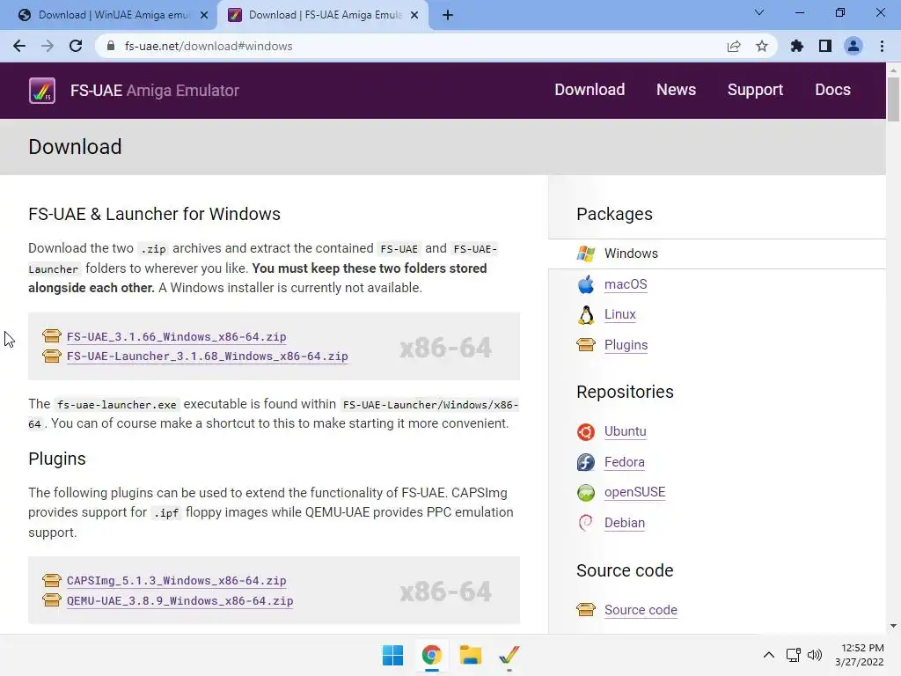This screenshot has width=901, height=676.
Task: Open Chrome profile avatar
Action: (x=853, y=46)
